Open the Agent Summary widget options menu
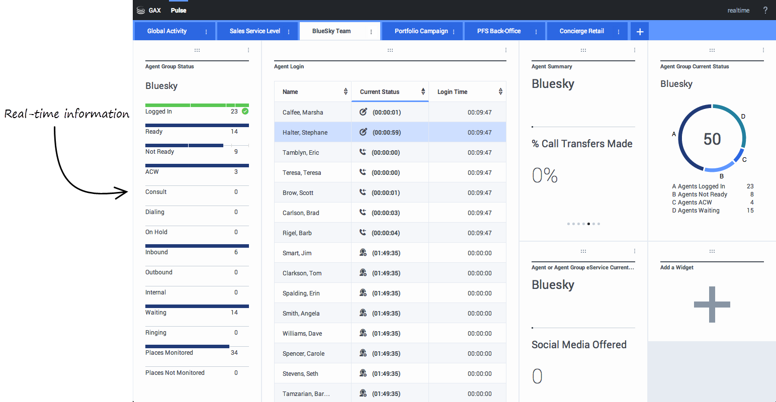Viewport: 776px width, 402px height. click(635, 50)
